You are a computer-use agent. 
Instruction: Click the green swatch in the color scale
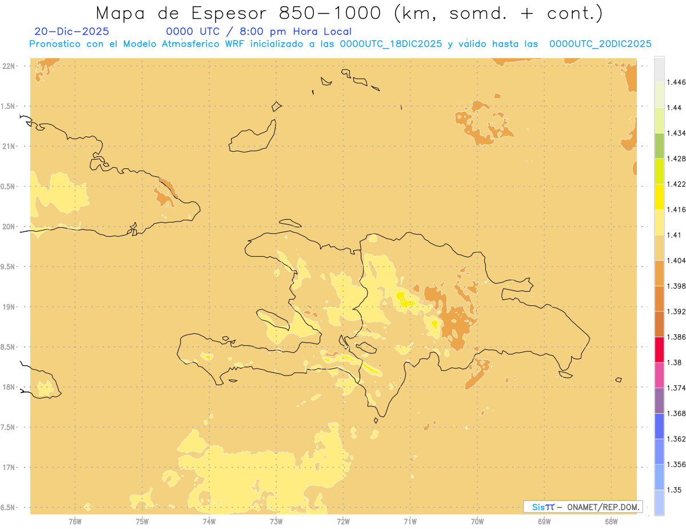click(x=659, y=146)
